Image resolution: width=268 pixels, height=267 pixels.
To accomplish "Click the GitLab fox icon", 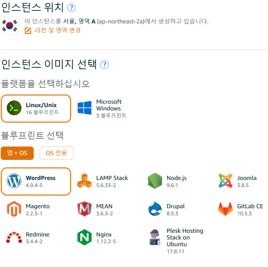I will [225, 209].
